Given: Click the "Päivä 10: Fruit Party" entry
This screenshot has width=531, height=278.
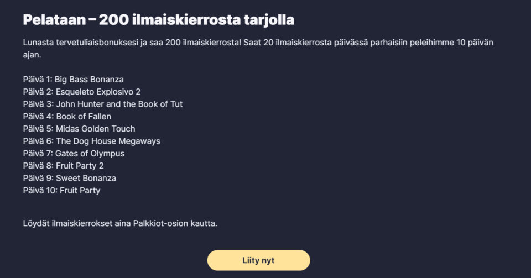Looking at the screenshot, I should tap(61, 191).
